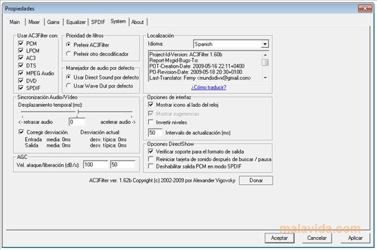Image resolution: width=377 pixels, height=250 pixels.
Task: Open the About tab
Action: click(137, 22)
